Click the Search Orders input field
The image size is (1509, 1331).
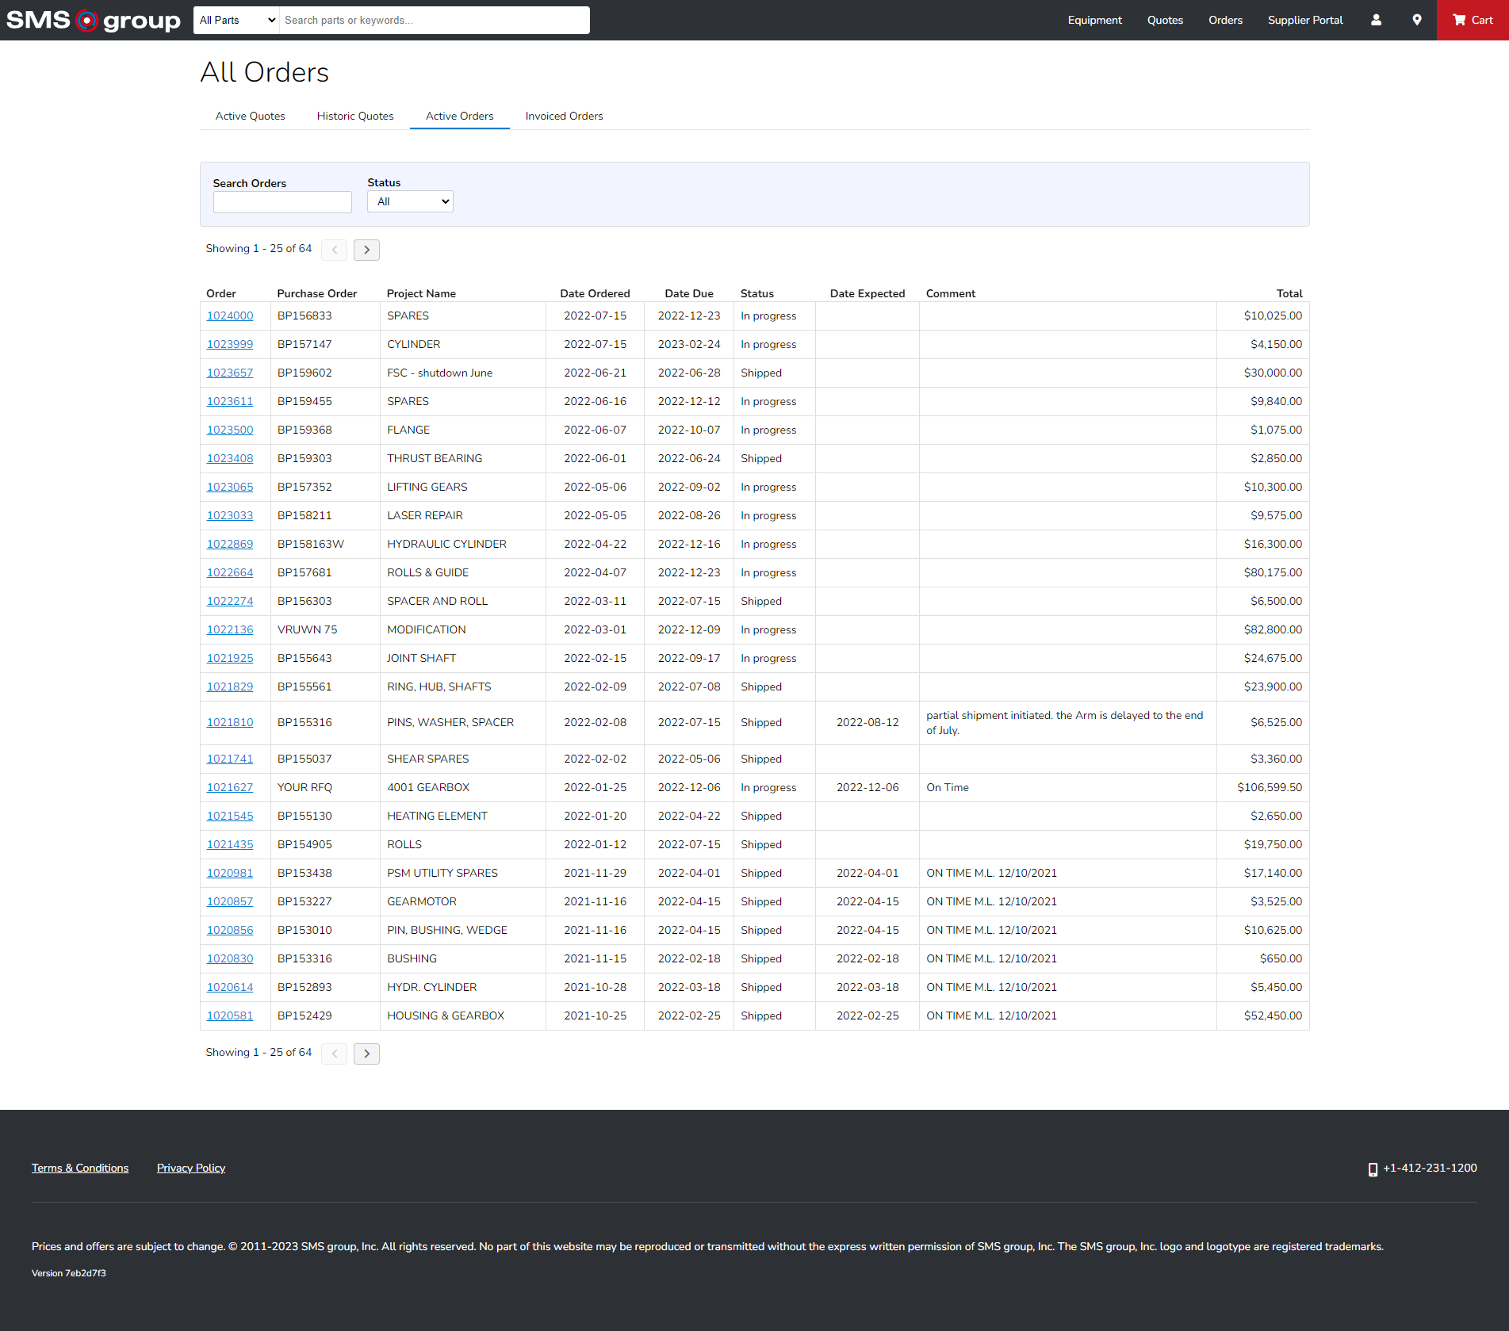tap(282, 202)
